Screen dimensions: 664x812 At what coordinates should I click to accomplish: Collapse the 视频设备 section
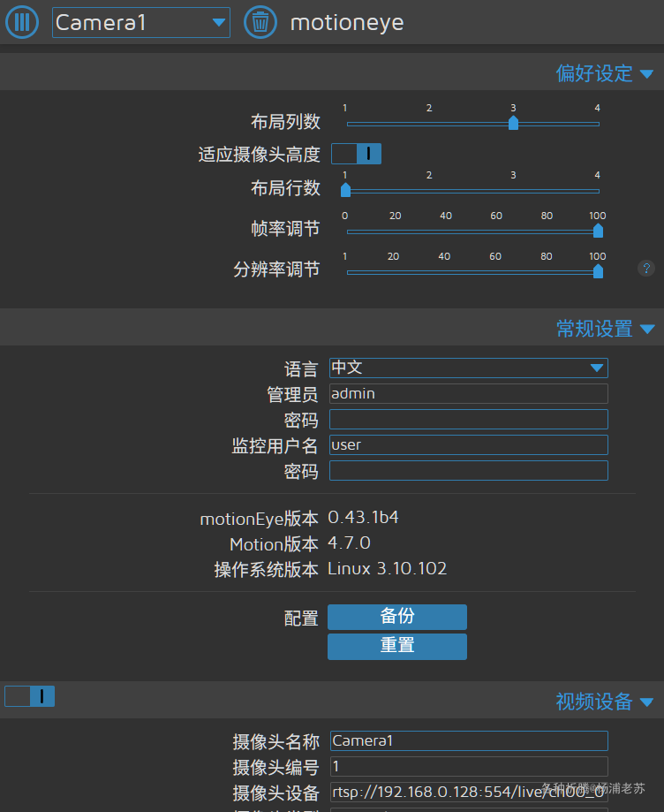click(605, 702)
